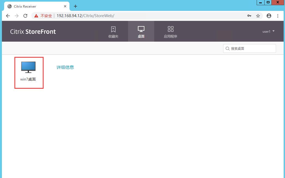Select the 桌面 desktops monitor icon
This screenshot has height=178, width=285.
[x=141, y=31]
